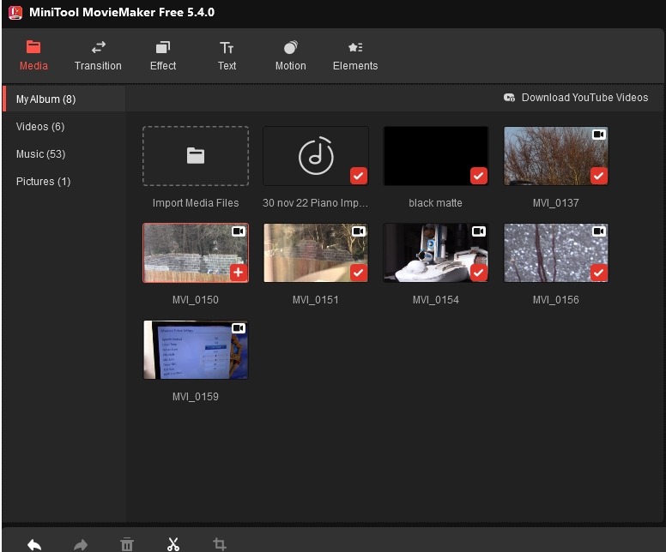Select the MVI_0150 video thumbnail
This screenshot has height=552, width=666.
click(196, 253)
